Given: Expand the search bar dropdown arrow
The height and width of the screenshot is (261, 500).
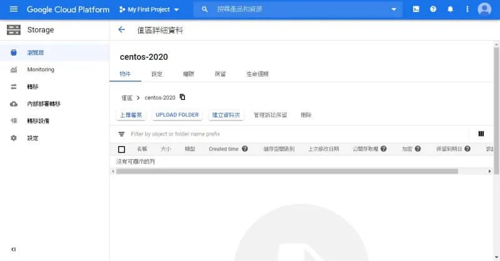Looking at the screenshot, I should click(394, 9).
